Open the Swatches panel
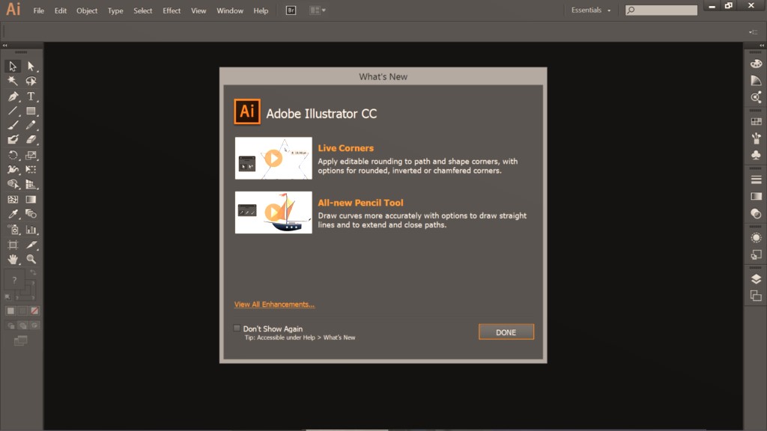The image size is (767, 431). pyautogui.click(x=756, y=122)
